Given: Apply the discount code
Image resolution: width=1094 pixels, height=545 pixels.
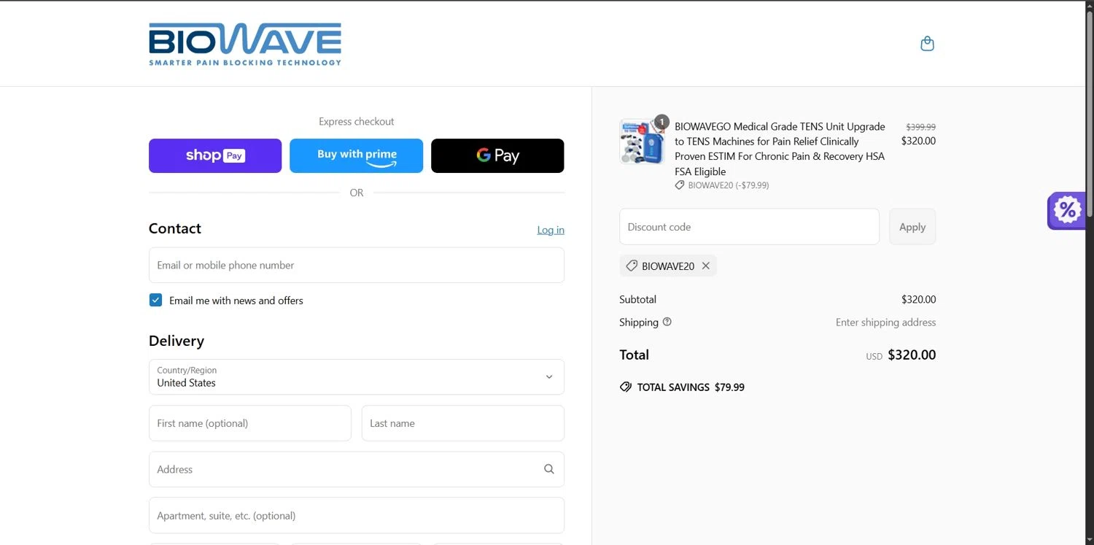Looking at the screenshot, I should point(912,227).
